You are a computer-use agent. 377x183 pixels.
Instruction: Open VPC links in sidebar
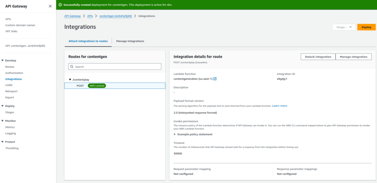[11, 32]
